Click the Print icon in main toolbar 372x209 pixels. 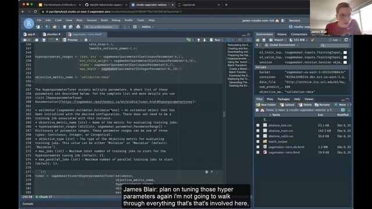(78, 27)
